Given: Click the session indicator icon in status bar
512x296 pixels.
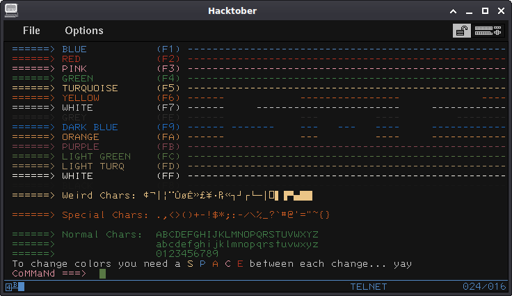Looking at the screenshot, I should click(x=15, y=286).
